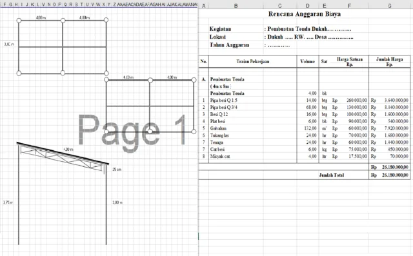Image resolution: width=413 pixels, height=256 pixels.
Task: Click unit price 17.500,00
Action: tap(358, 156)
